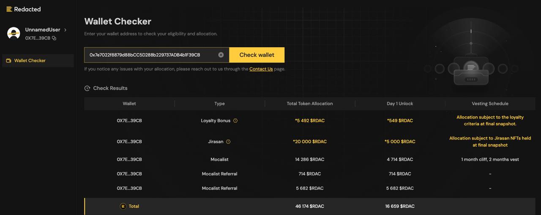This screenshot has height=215, width=541.
Task: Clear the wallet address input field
Action: (221, 55)
